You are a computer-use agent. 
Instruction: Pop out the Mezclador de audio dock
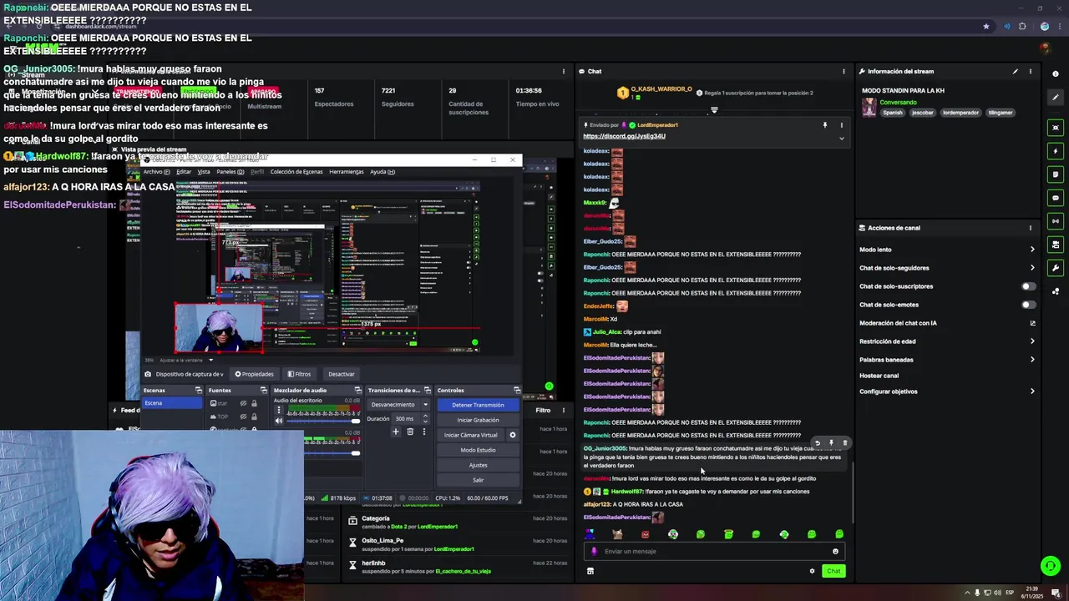358,390
